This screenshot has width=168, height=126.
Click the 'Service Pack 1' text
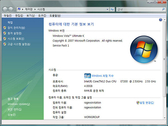pyautogui.click(x=61, y=46)
